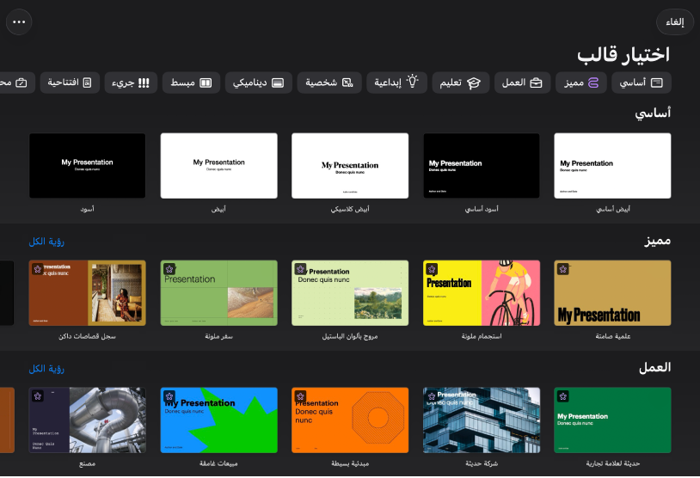Choose the أبيض أساسي template thumbnail
700x478 pixels.
pyautogui.click(x=612, y=166)
